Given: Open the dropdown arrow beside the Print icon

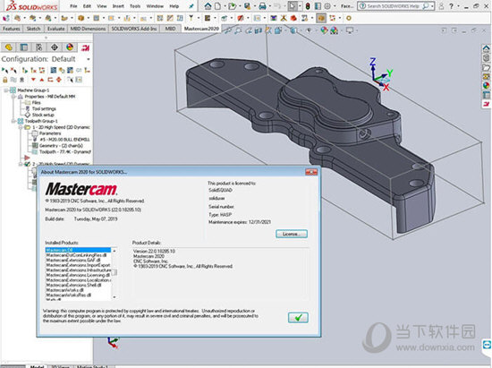Looking at the screenshot, I should (x=269, y=6).
